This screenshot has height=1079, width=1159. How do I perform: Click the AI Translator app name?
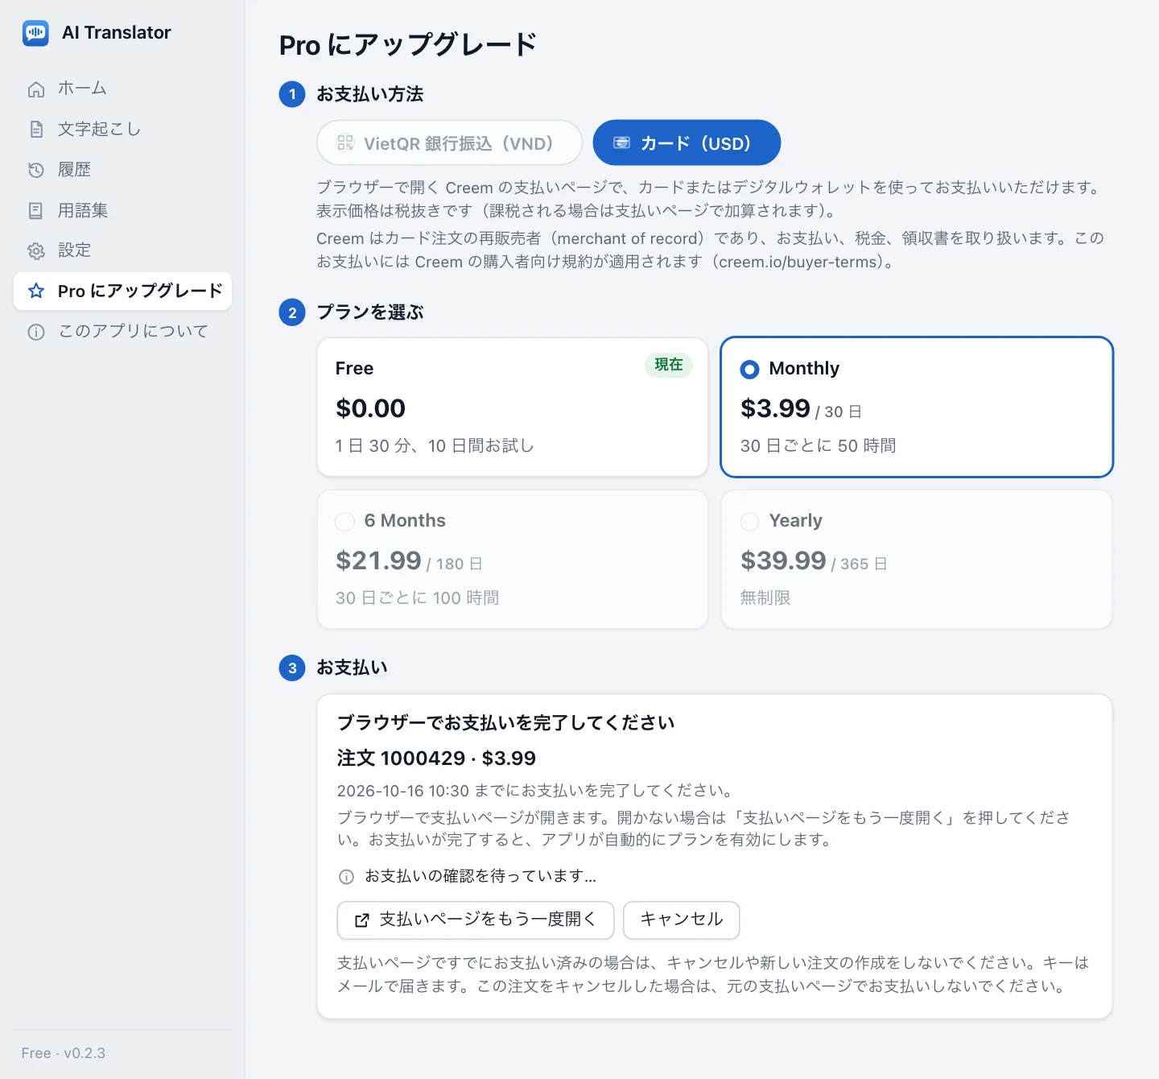117,33
